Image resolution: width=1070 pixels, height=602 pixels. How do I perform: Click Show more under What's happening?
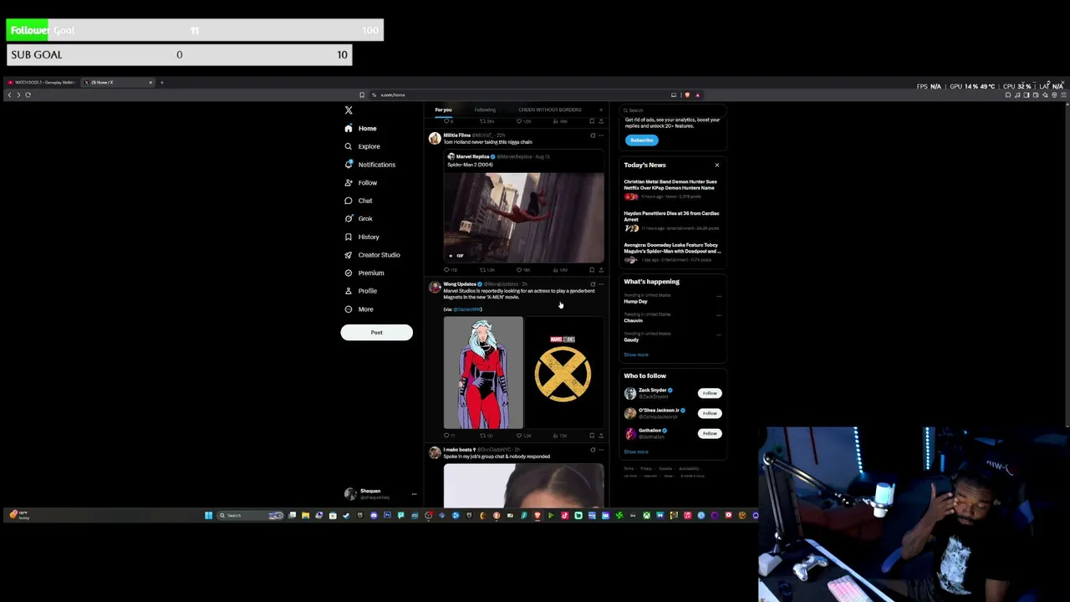pos(635,355)
